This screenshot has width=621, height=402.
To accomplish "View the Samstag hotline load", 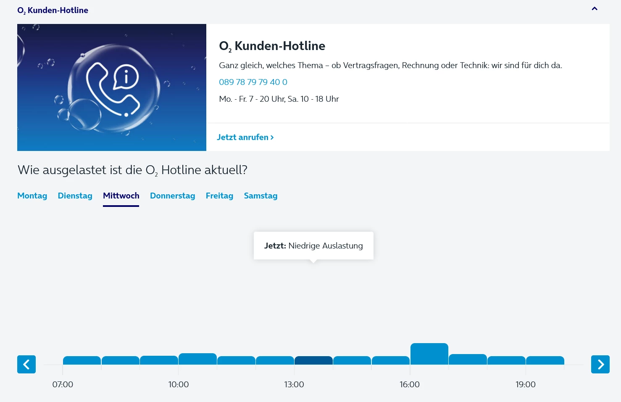I will tap(261, 196).
